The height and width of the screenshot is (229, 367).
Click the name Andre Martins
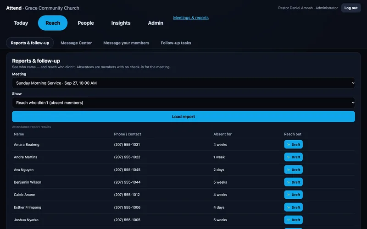[x=25, y=157]
